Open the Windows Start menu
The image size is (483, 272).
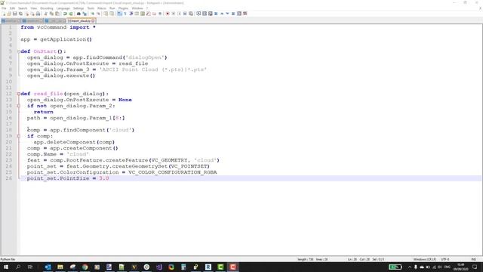click(5, 267)
